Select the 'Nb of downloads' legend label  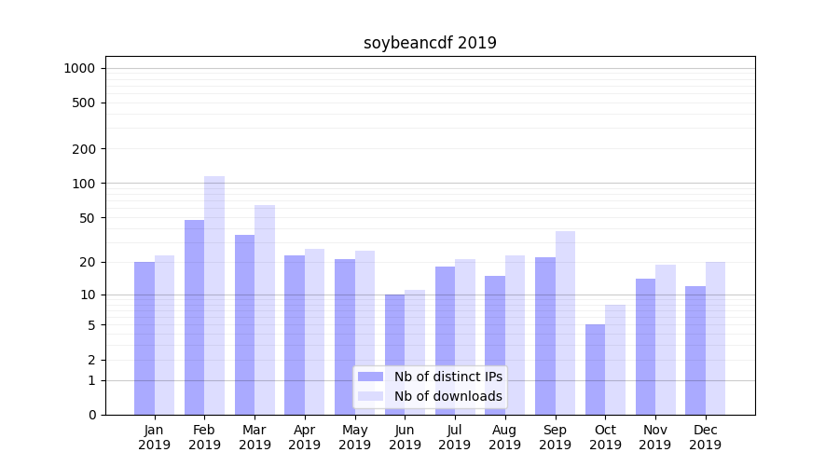pyautogui.click(x=447, y=396)
